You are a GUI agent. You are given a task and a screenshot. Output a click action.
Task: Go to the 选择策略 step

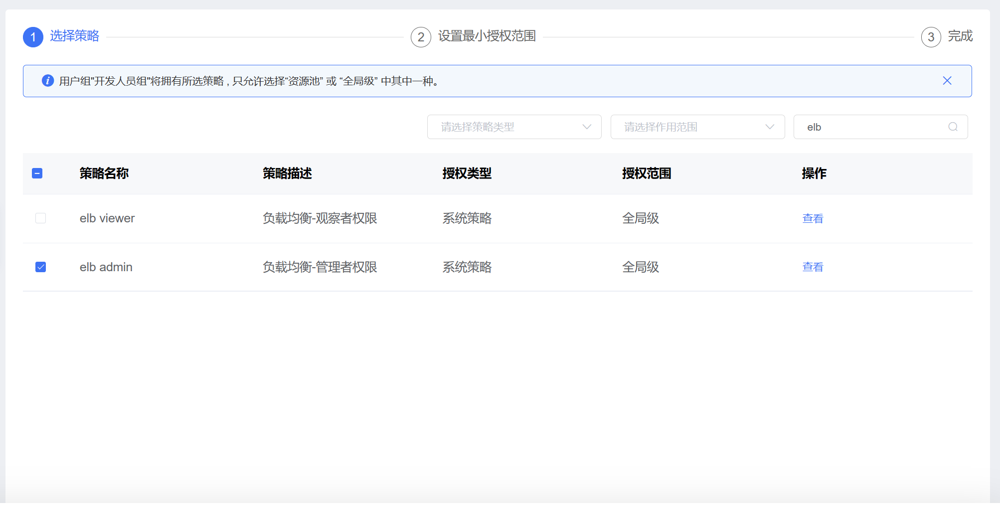tap(74, 36)
